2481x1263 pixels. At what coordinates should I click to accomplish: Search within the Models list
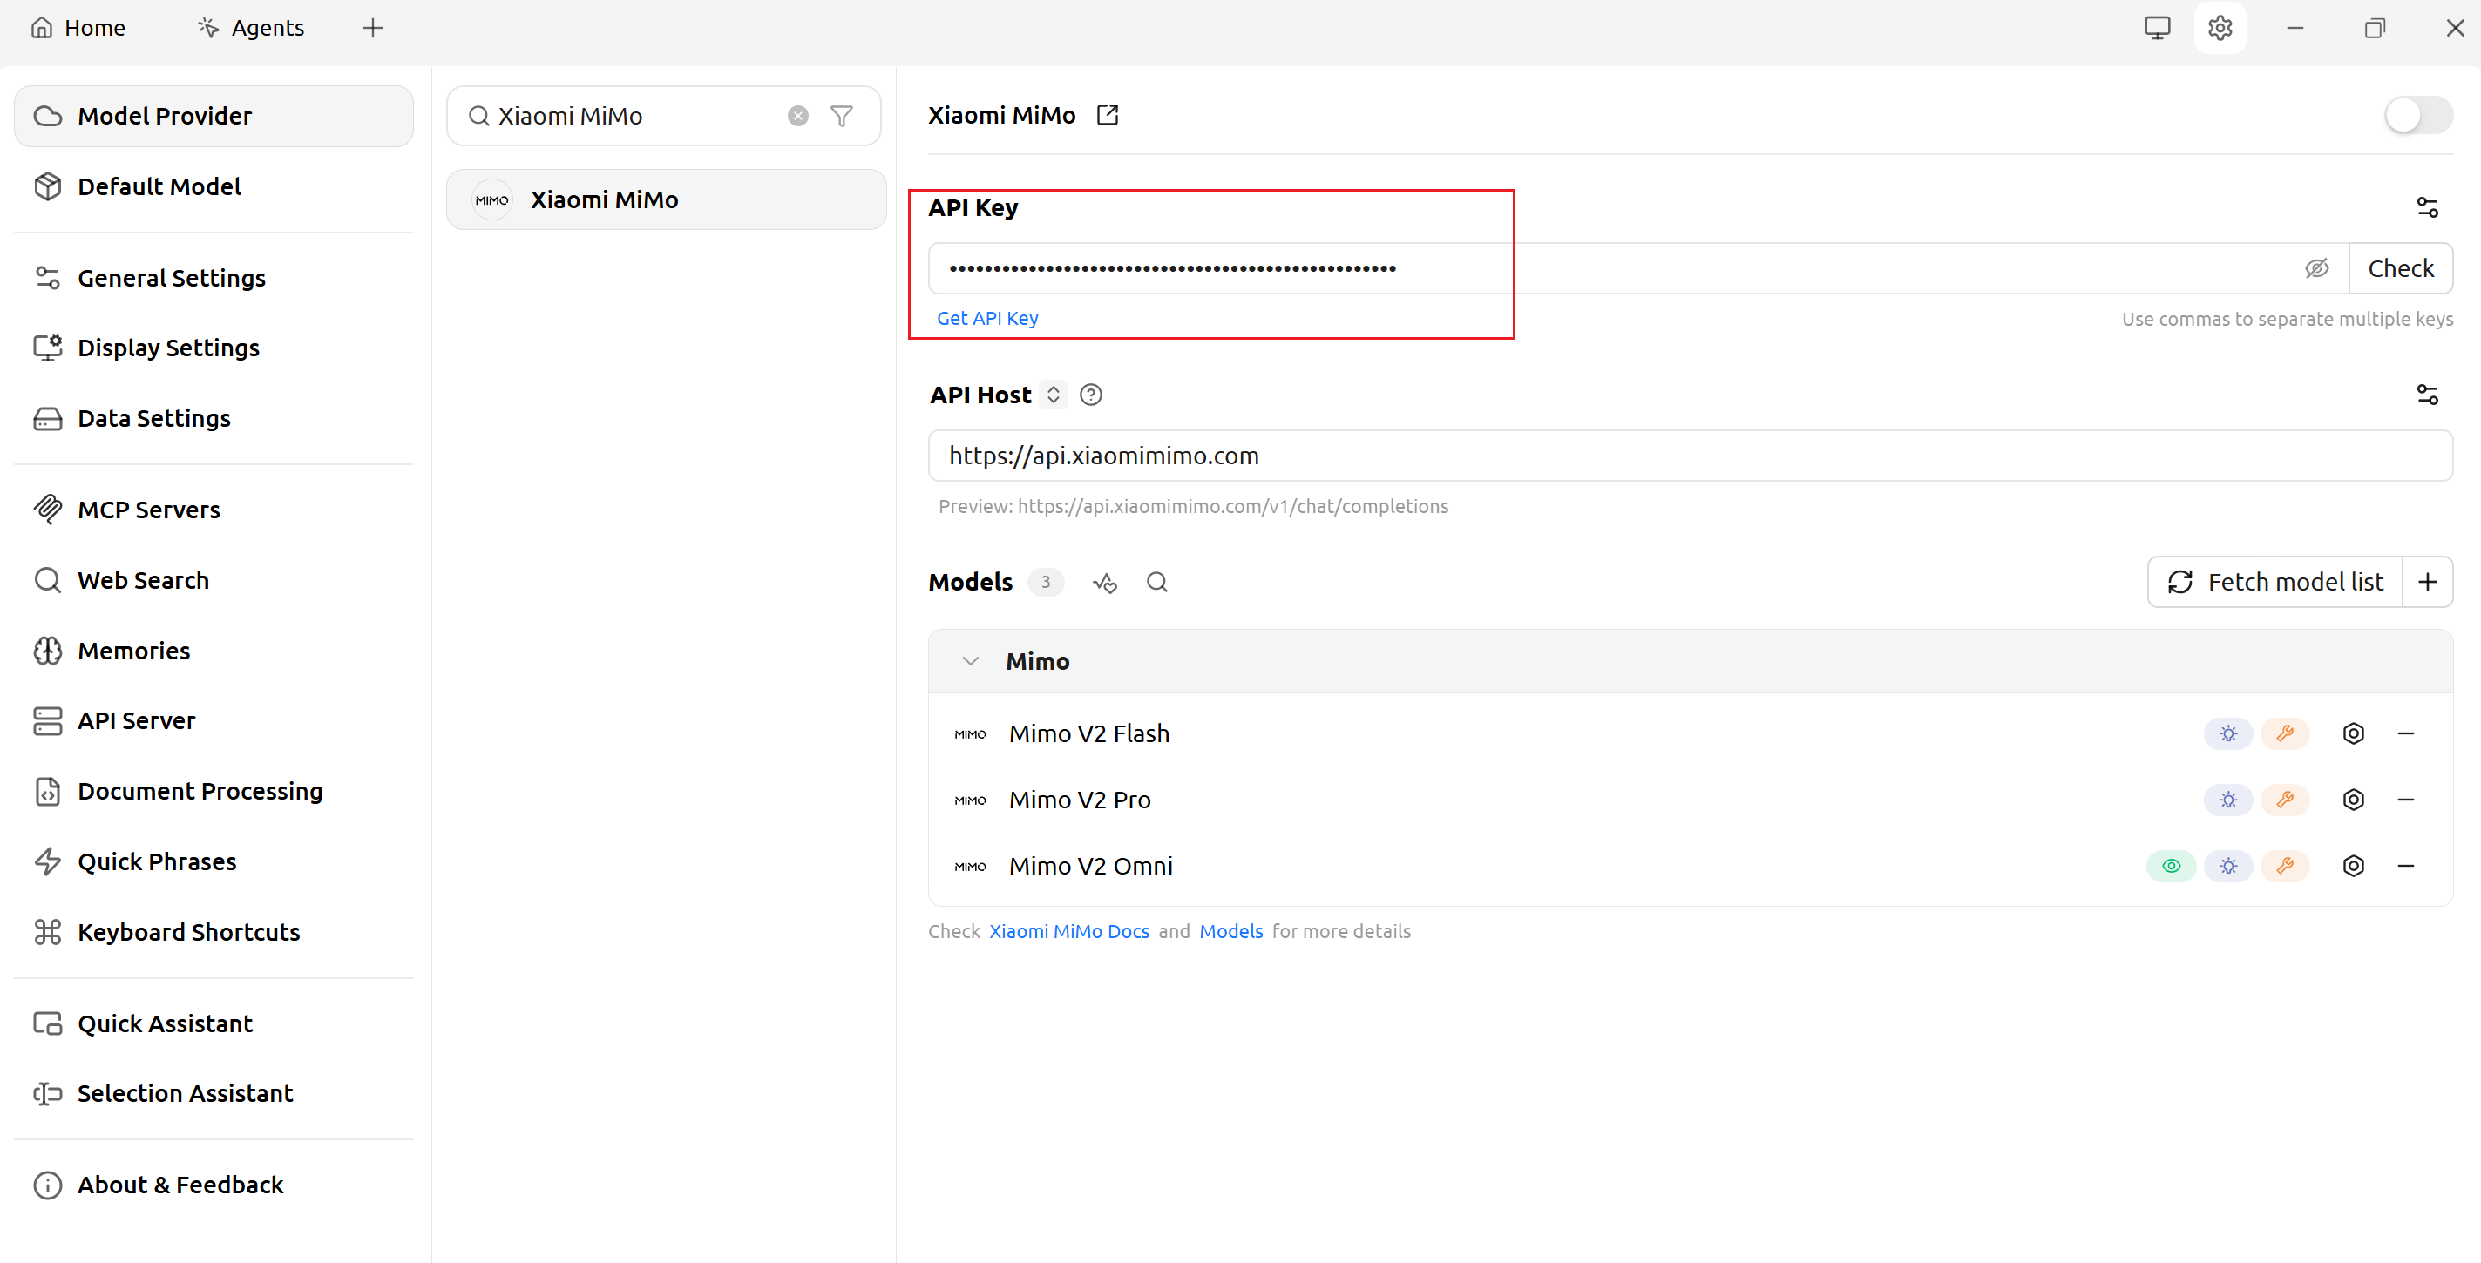1156,583
